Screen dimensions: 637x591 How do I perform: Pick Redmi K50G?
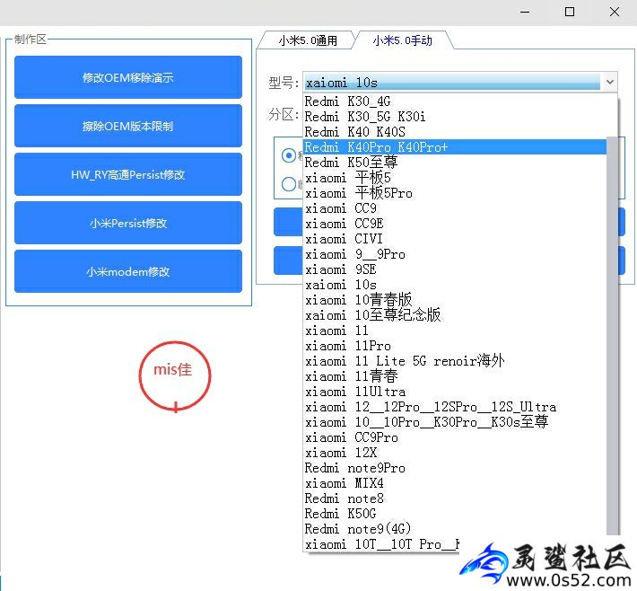pos(455,514)
